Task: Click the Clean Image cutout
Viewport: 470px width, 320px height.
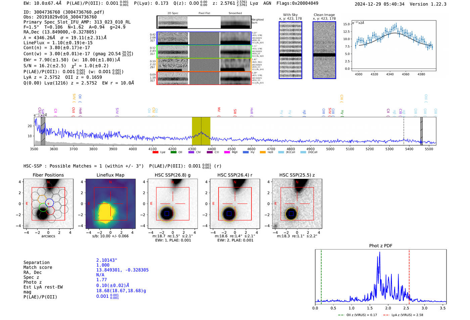Action: pyautogui.click(x=324, y=50)
